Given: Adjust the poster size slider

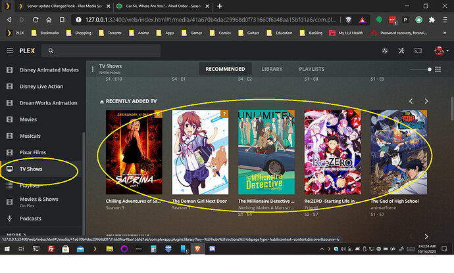Looking at the screenshot, I should pos(420,70).
